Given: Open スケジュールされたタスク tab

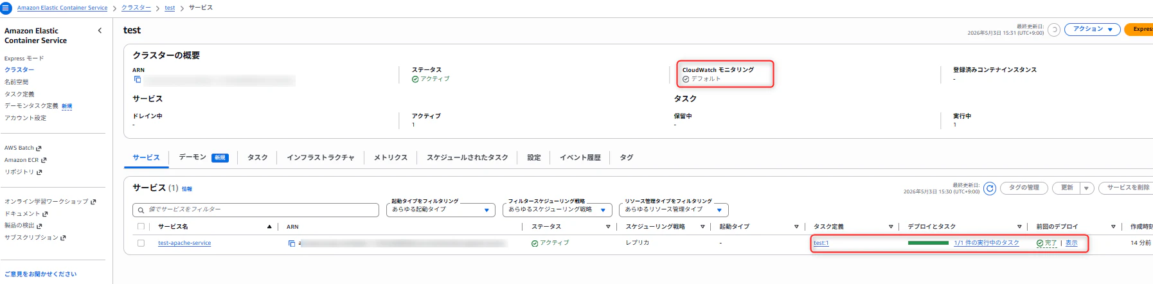Looking at the screenshot, I should pyautogui.click(x=467, y=157).
